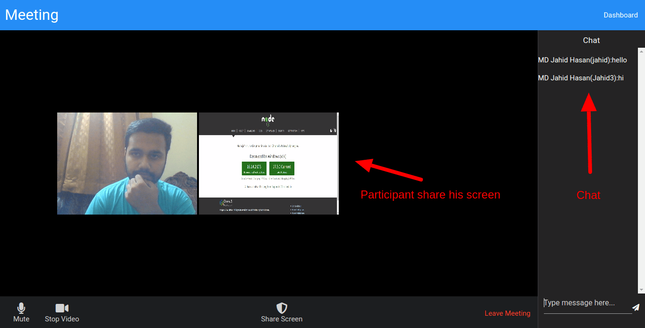Viewport: 645px width, 328px height.
Task: Toggle your webcam off with Stop Video
Action: [61, 312]
